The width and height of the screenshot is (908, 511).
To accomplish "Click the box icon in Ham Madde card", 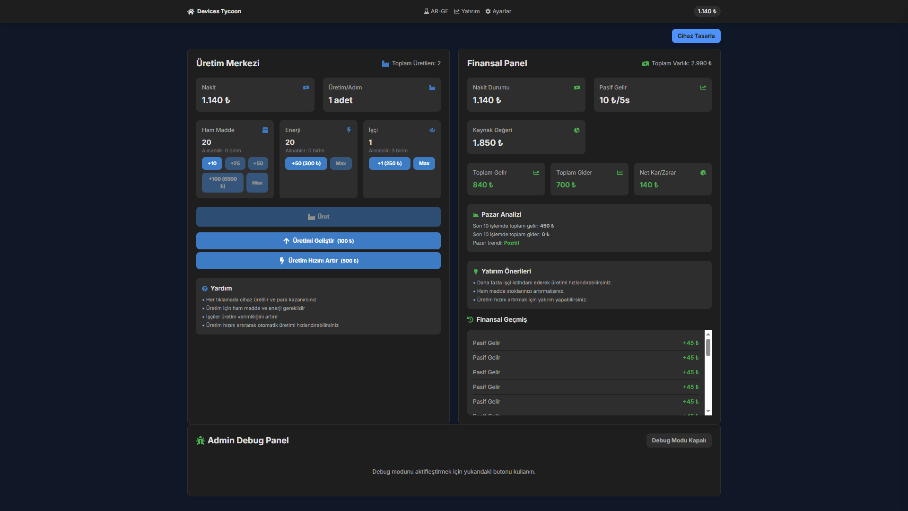I will tap(265, 130).
